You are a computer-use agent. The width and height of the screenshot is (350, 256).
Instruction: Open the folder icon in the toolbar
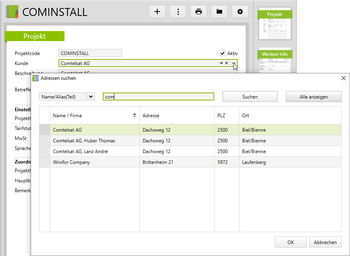click(219, 12)
